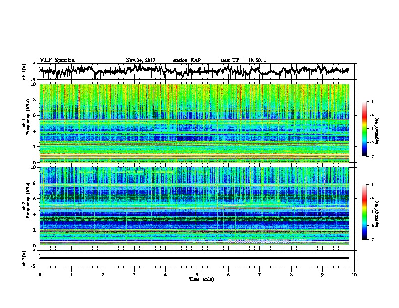This screenshot has width=399, height=308.
Task: Click the 'Time (min)' x-axis label
Action: pos(202,279)
